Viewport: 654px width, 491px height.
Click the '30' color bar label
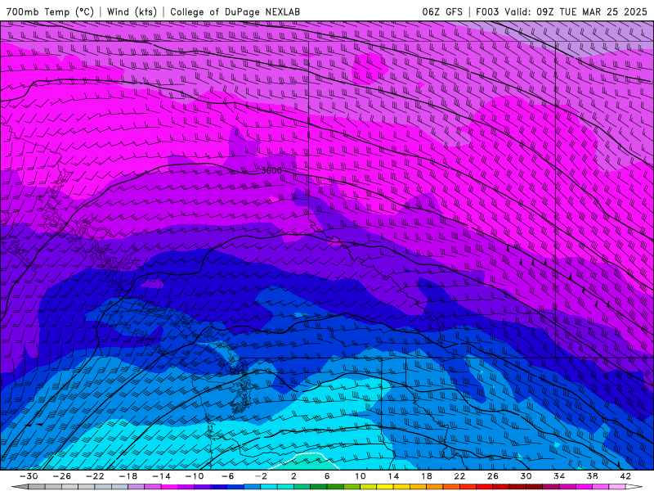pos(526,476)
